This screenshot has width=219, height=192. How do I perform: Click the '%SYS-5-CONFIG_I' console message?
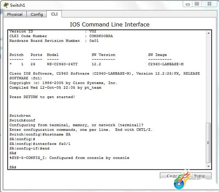click(69, 158)
